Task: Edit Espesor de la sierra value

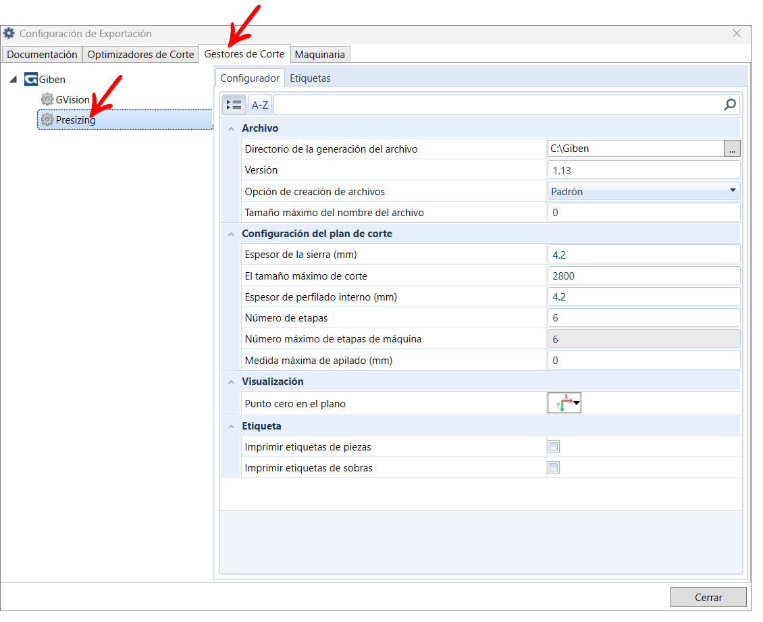Action: (643, 255)
